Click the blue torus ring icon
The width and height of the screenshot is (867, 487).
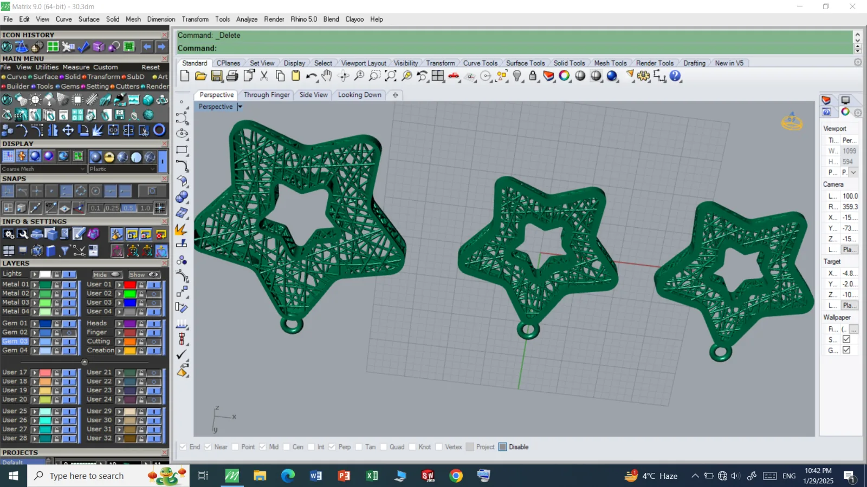coord(159,130)
